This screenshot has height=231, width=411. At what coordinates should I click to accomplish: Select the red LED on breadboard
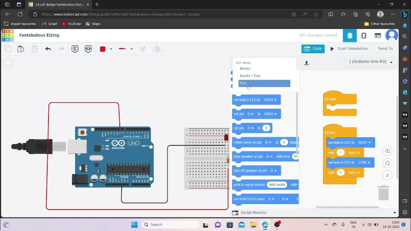point(226,138)
